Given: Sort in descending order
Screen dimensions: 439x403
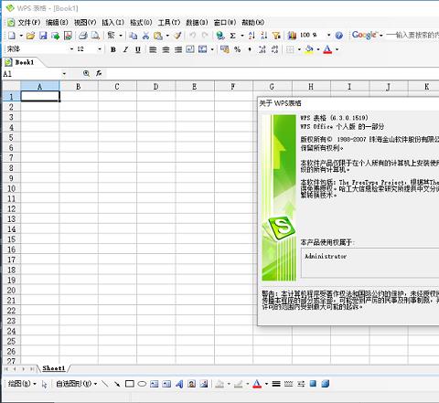Looking at the screenshot, I should [x=263, y=36].
